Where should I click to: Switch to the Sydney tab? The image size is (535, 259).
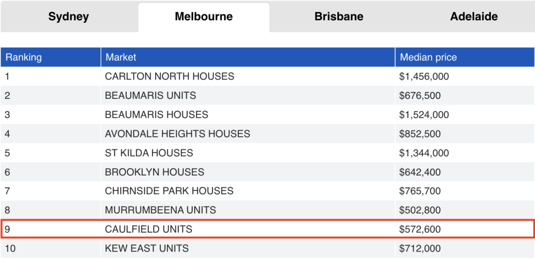(68, 17)
